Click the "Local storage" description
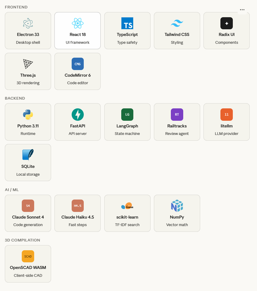The width and height of the screenshot is (257, 291). pyautogui.click(x=28, y=174)
